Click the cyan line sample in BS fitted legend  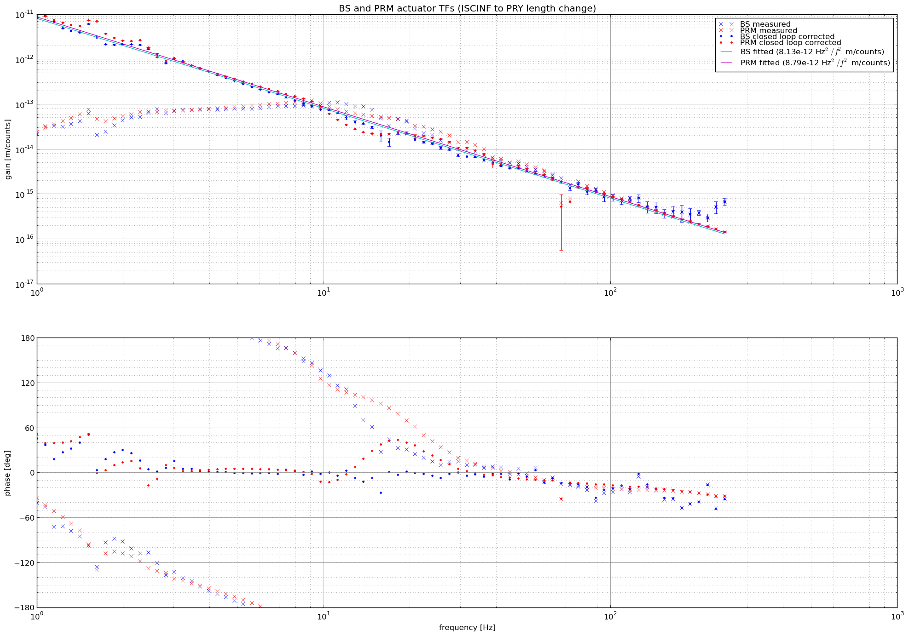[726, 52]
